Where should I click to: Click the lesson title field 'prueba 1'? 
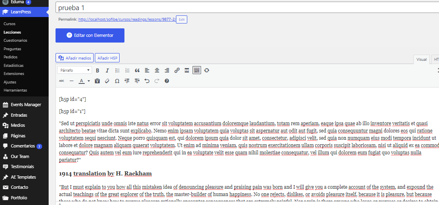[x=247, y=8]
